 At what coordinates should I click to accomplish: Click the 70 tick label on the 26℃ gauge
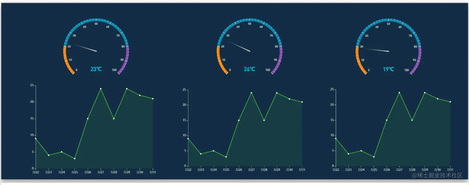pos(271,36)
